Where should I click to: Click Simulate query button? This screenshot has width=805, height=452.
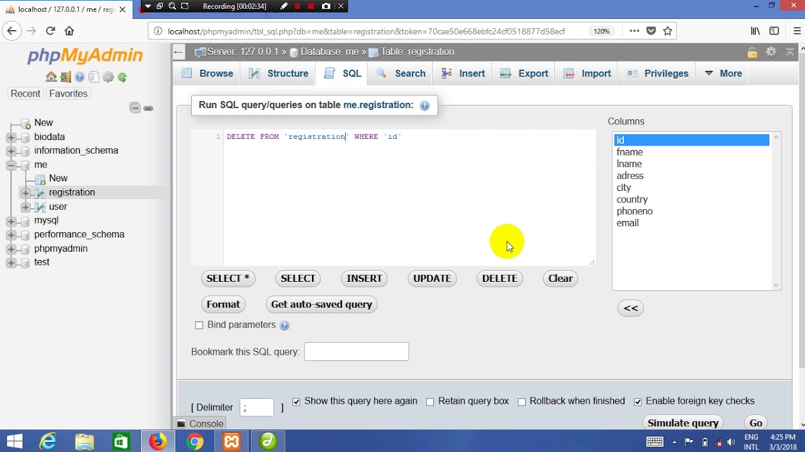683,423
